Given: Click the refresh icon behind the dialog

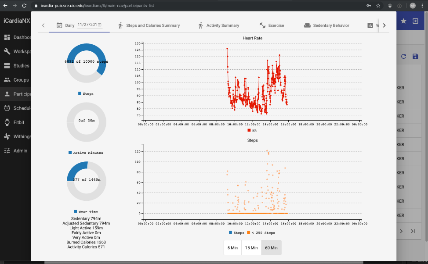Looking at the screenshot, I should (403, 57).
